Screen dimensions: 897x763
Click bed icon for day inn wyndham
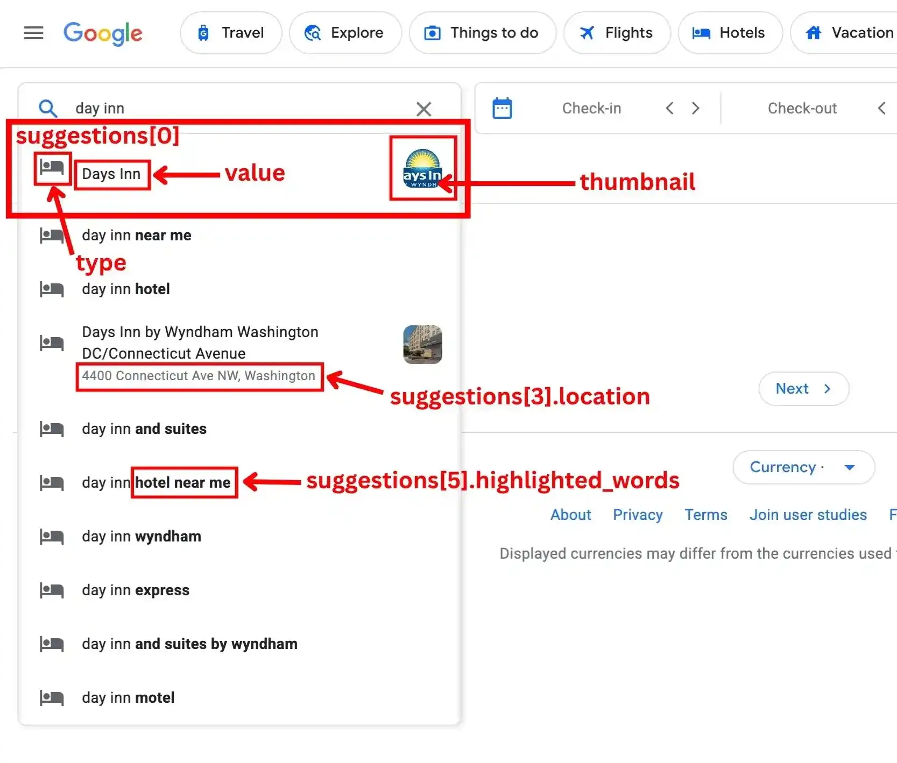(52, 537)
